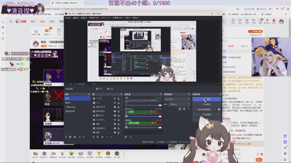Show the hidden 心率 source
The width and height of the screenshot is (291, 163).
[x=115, y=103]
